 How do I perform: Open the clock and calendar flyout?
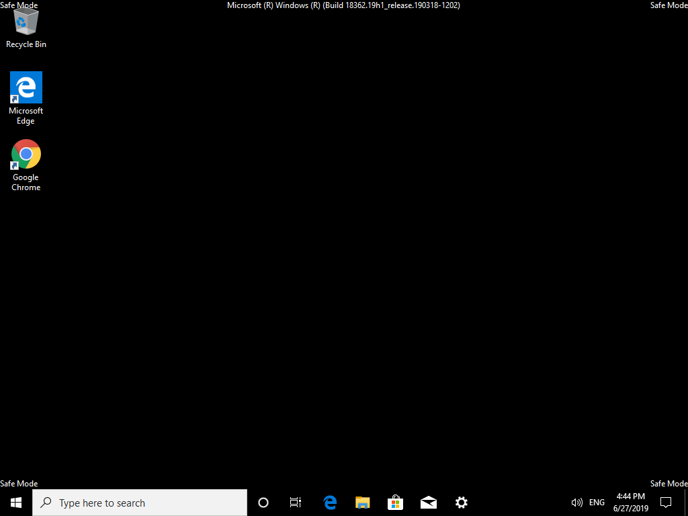tap(630, 502)
